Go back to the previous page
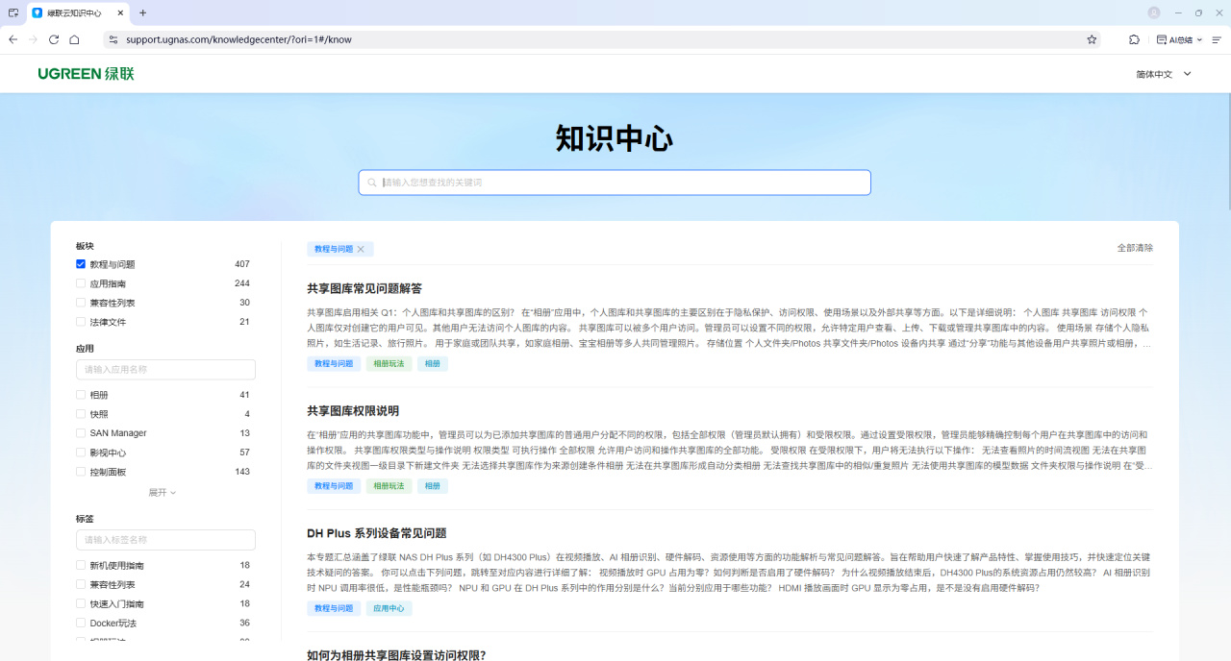The height and width of the screenshot is (661, 1231). (x=13, y=39)
